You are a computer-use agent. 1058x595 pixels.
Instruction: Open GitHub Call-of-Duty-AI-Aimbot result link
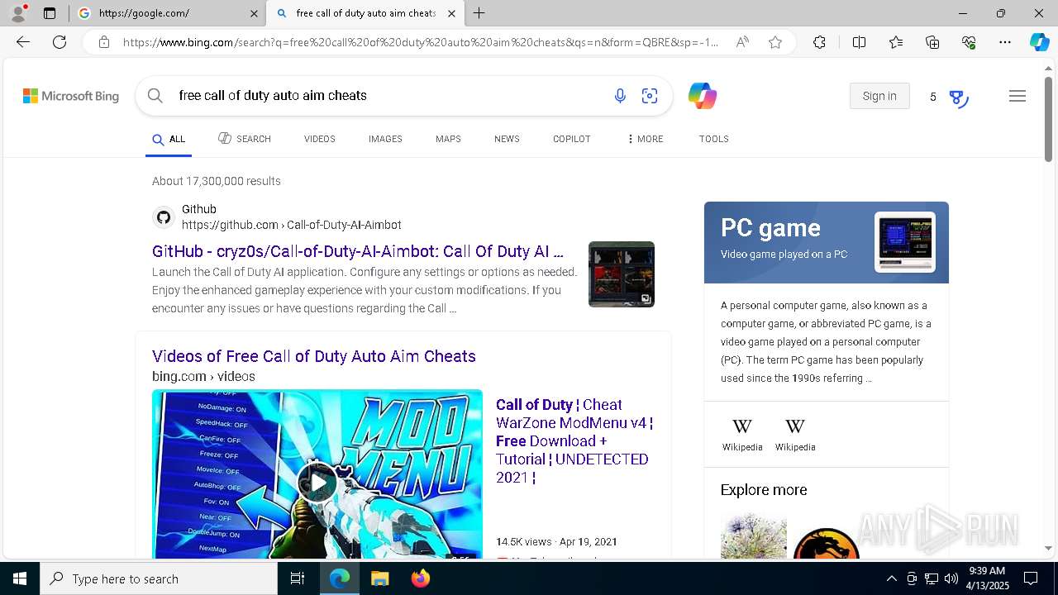358,251
